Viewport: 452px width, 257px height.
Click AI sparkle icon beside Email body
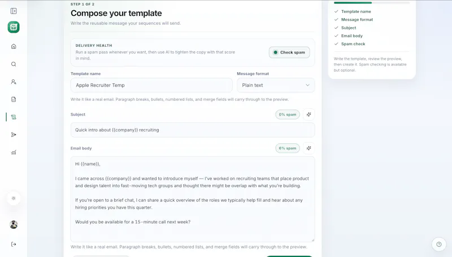pyautogui.click(x=308, y=148)
